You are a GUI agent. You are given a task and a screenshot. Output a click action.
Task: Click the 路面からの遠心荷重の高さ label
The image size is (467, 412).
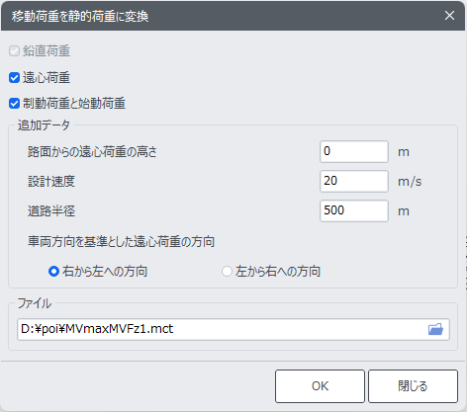(92, 152)
